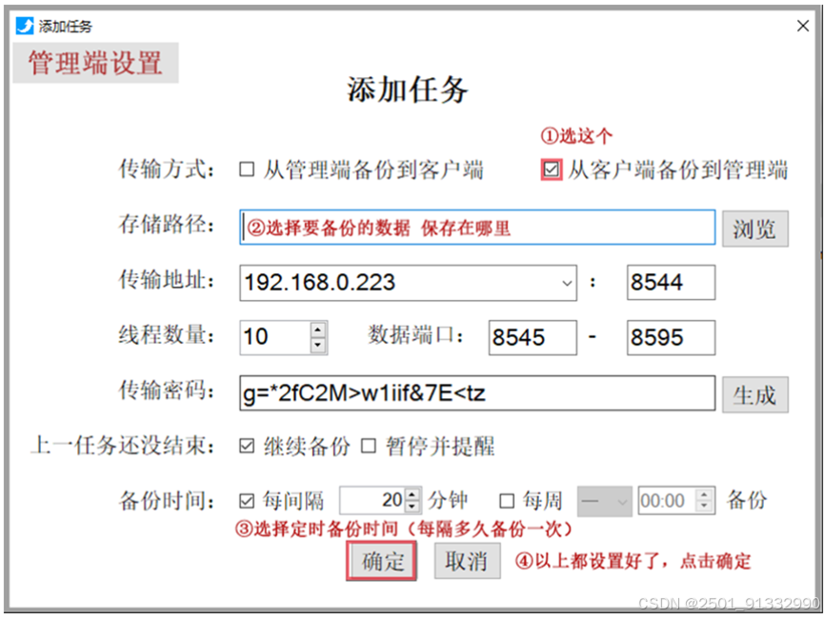Click the app logo icon in title bar
The width and height of the screenshot is (824, 618).
[24, 25]
